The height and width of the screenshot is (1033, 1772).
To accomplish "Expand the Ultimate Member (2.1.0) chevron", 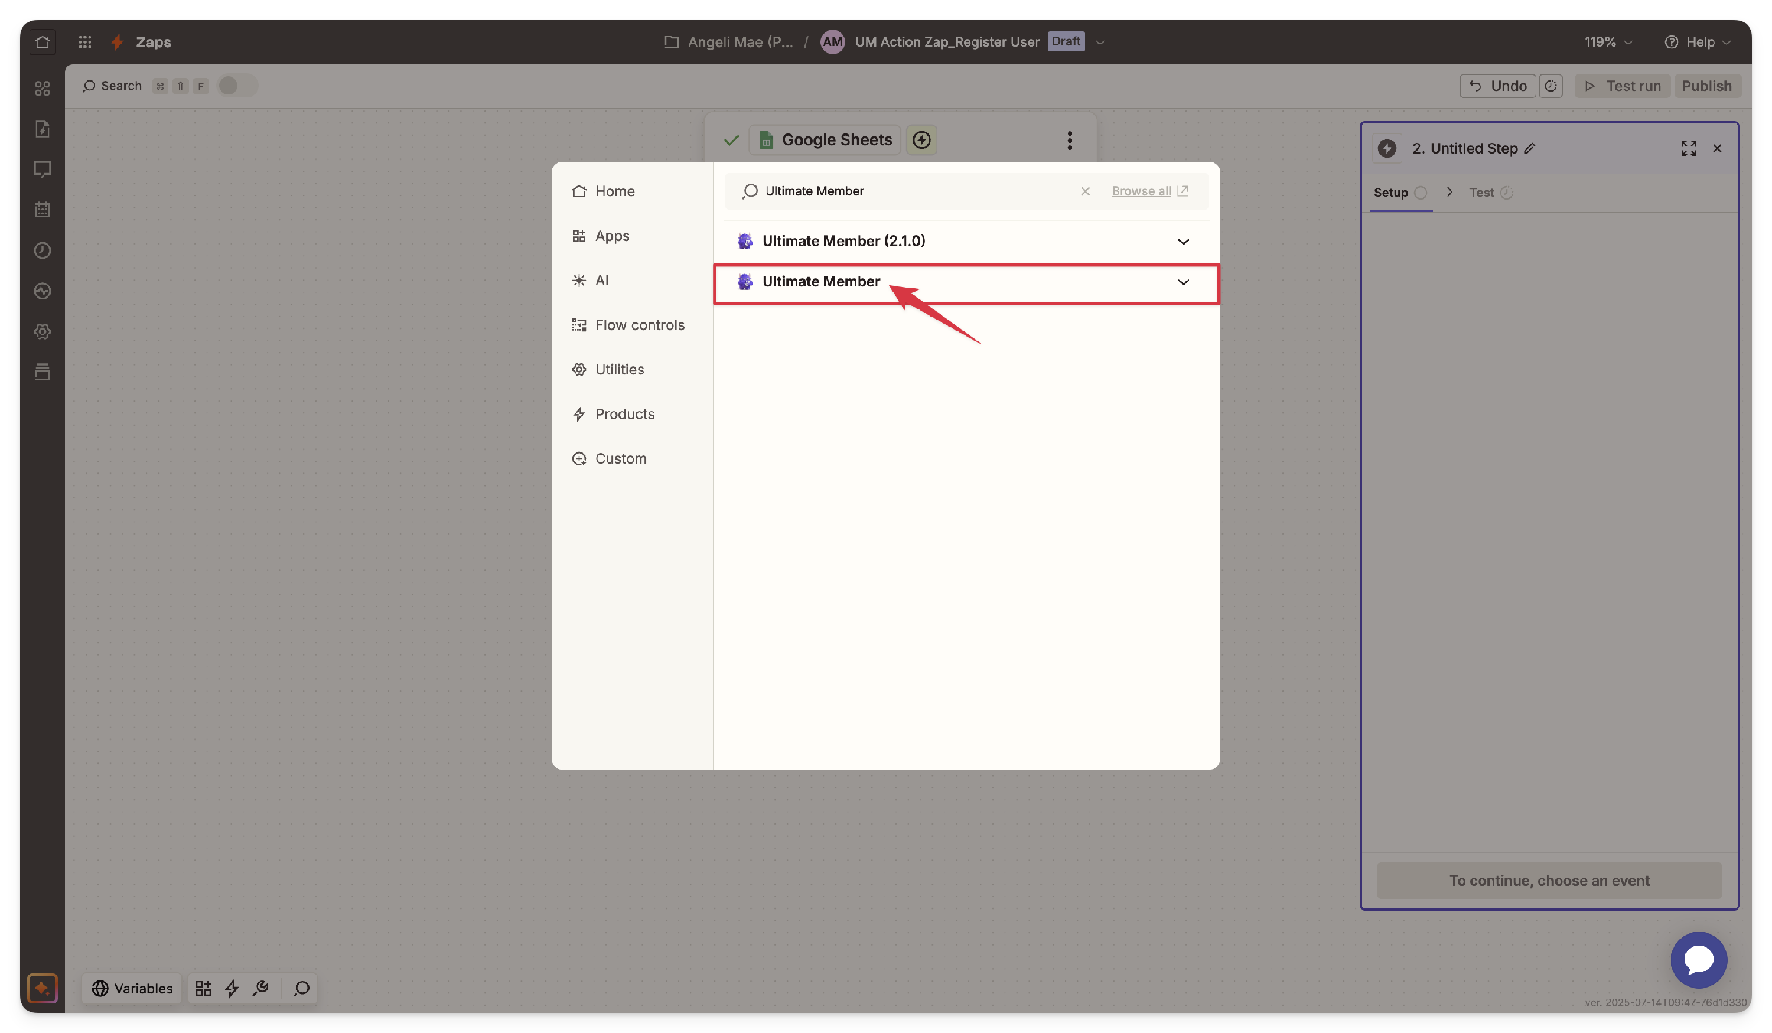I will [1184, 241].
